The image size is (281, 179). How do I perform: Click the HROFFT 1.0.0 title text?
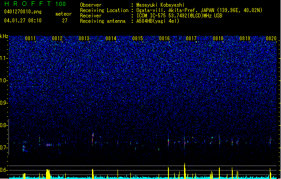pyautogui.click(x=35, y=4)
